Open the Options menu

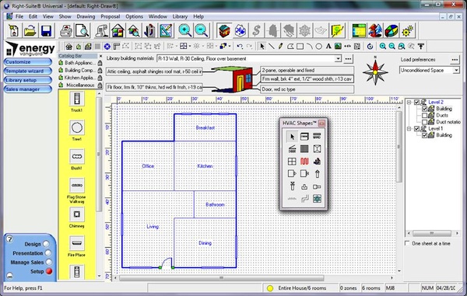click(134, 16)
